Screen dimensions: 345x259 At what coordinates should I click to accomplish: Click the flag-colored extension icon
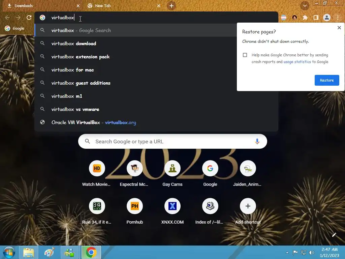[x=284, y=18]
